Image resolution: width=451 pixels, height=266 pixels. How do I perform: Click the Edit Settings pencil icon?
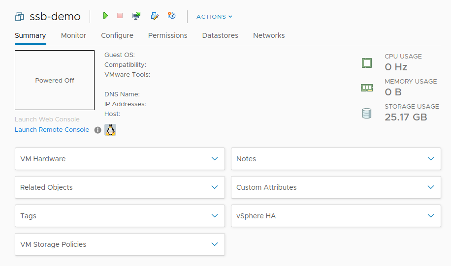[x=155, y=16]
